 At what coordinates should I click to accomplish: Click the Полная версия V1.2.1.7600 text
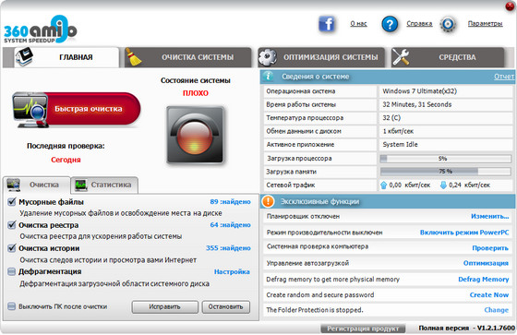[466, 328]
